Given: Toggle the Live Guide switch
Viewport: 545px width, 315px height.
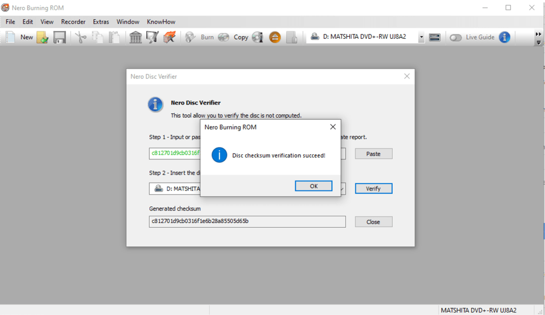Looking at the screenshot, I should (x=455, y=37).
